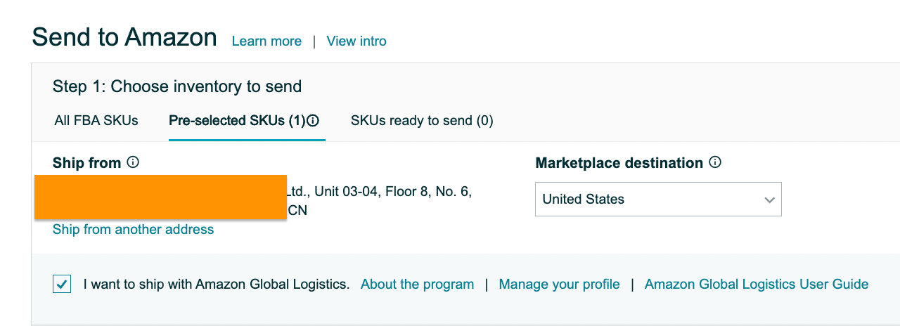The height and width of the screenshot is (326, 900).
Task: Open Amazon Global Logistics User Guide link
Action: coord(757,285)
